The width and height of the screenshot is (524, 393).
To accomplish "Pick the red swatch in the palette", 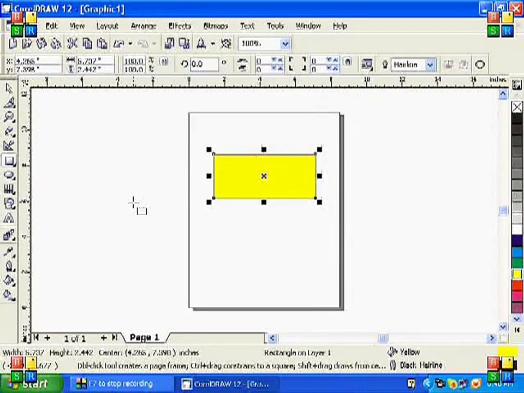I will (517, 285).
